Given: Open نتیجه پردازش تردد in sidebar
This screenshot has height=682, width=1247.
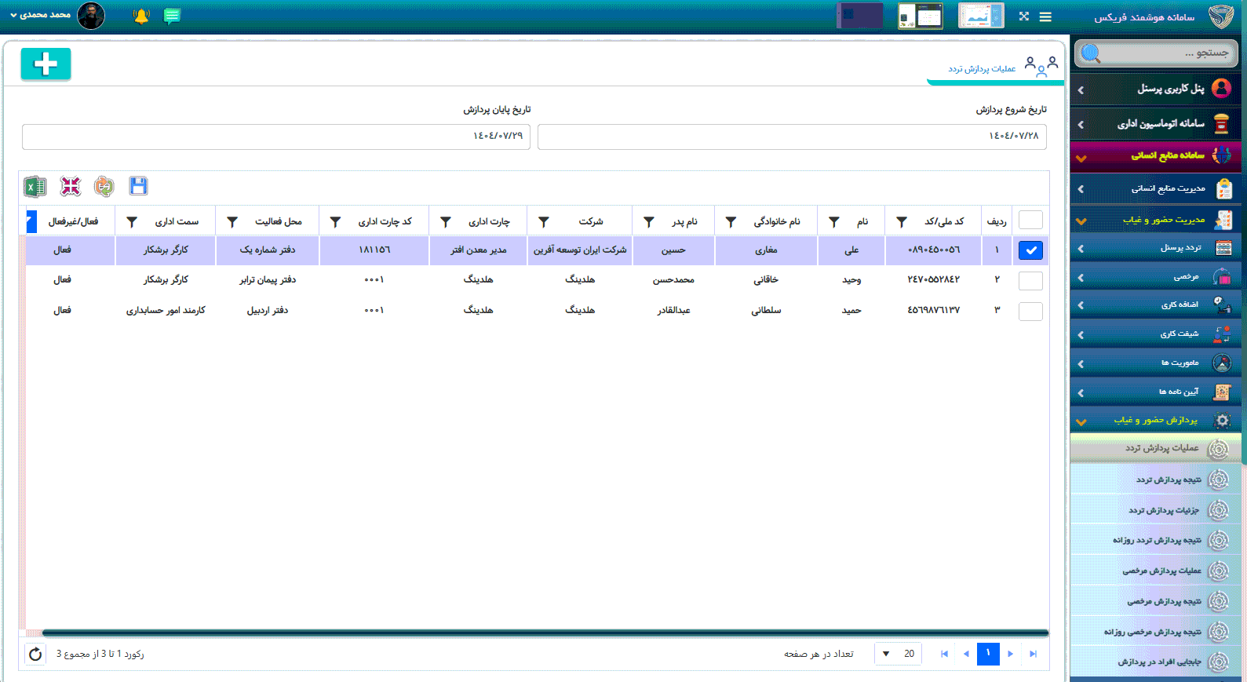Looking at the screenshot, I should tap(1168, 480).
